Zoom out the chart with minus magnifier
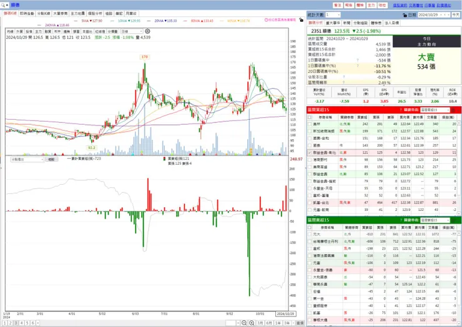Viewport: 462px width, 327px height. click(244, 323)
